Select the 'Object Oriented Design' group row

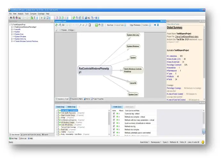tap(68, 115)
